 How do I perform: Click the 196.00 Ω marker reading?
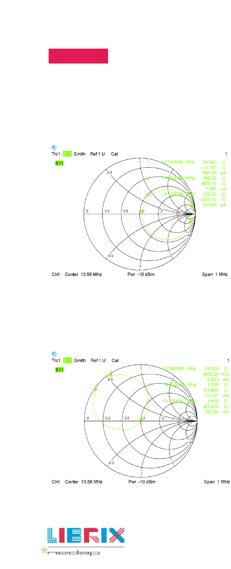(x=214, y=194)
